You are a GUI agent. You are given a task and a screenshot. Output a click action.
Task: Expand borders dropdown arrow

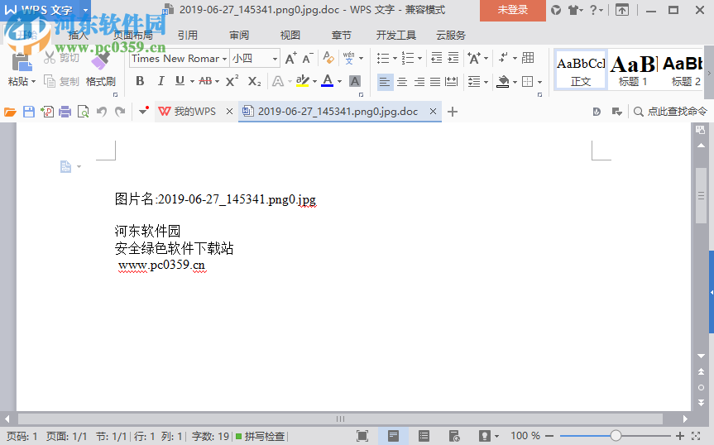[539, 83]
